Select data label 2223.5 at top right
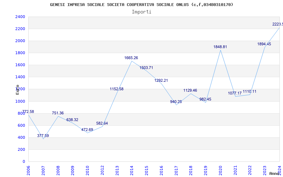This screenshot has width=283, height=177. tap(278, 24)
